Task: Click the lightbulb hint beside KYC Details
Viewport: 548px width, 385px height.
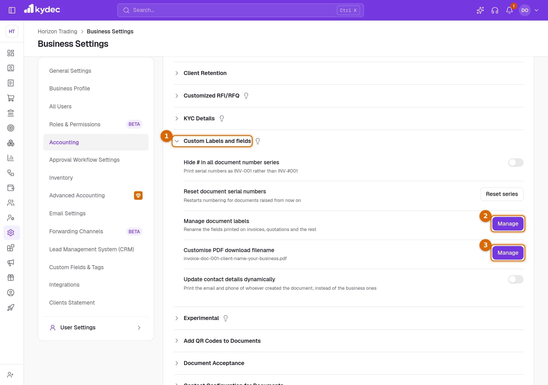Action: 222,118
